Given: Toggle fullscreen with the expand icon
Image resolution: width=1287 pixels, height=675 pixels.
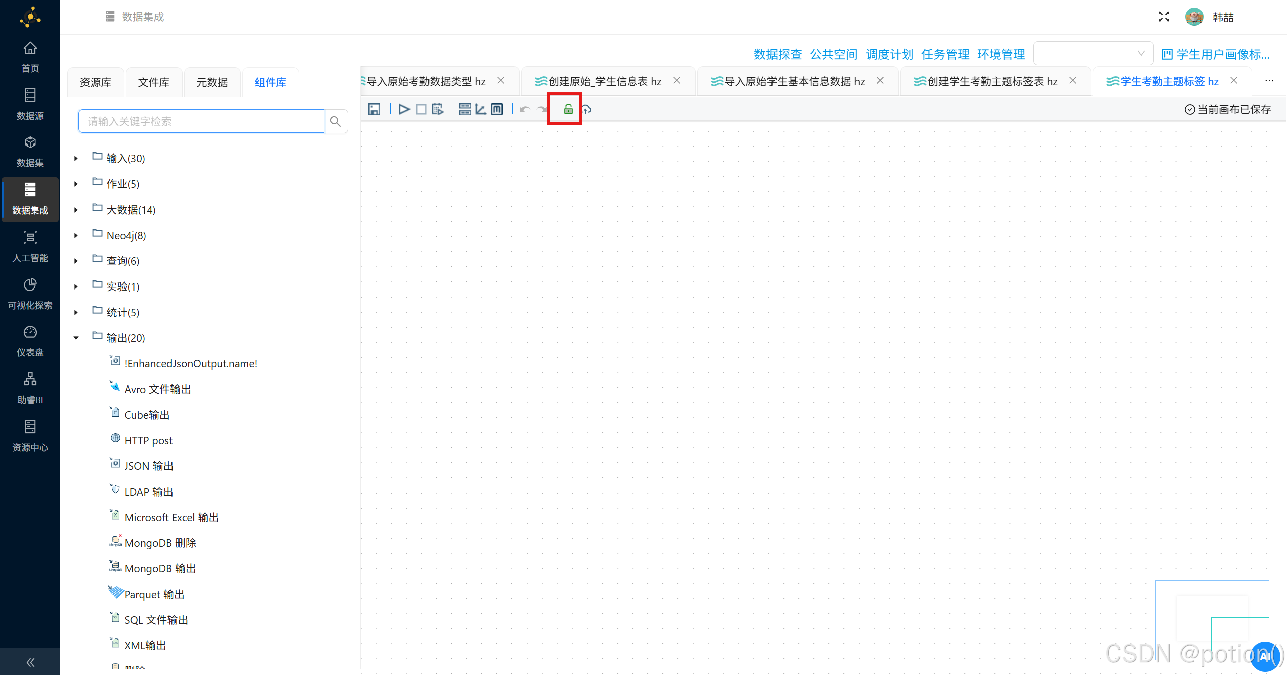Looking at the screenshot, I should click(1164, 17).
